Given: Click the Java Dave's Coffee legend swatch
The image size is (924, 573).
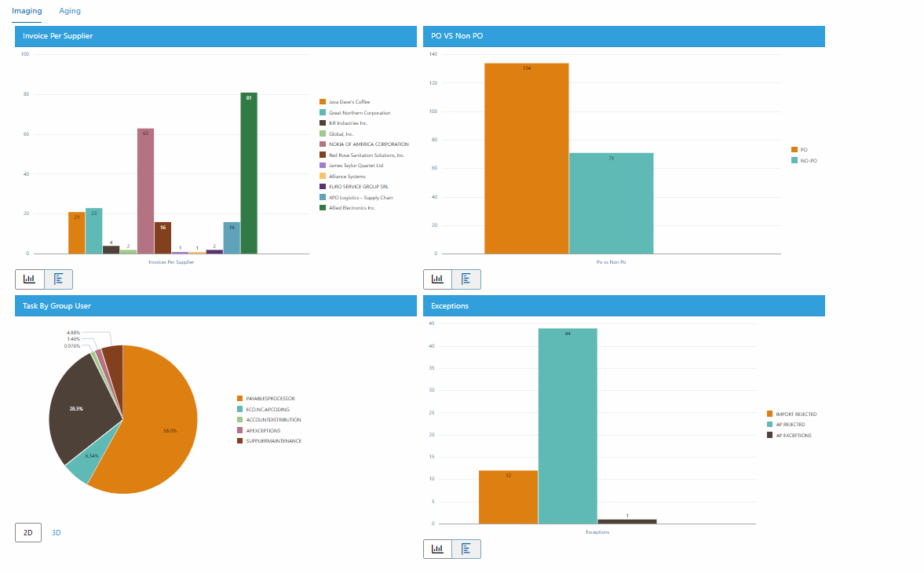Looking at the screenshot, I should tap(323, 102).
